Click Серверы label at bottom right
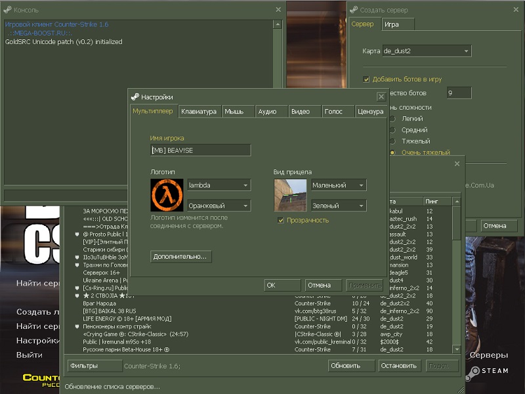The width and height of the screenshot is (525, 394). [488, 355]
